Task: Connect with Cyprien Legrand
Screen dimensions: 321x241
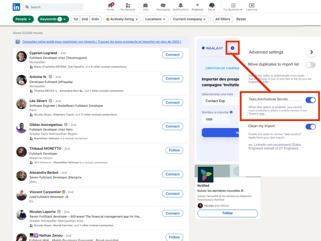Action: pyautogui.click(x=172, y=55)
